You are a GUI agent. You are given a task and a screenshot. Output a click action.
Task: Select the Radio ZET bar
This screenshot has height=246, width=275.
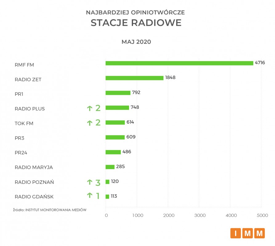coord(134,78)
